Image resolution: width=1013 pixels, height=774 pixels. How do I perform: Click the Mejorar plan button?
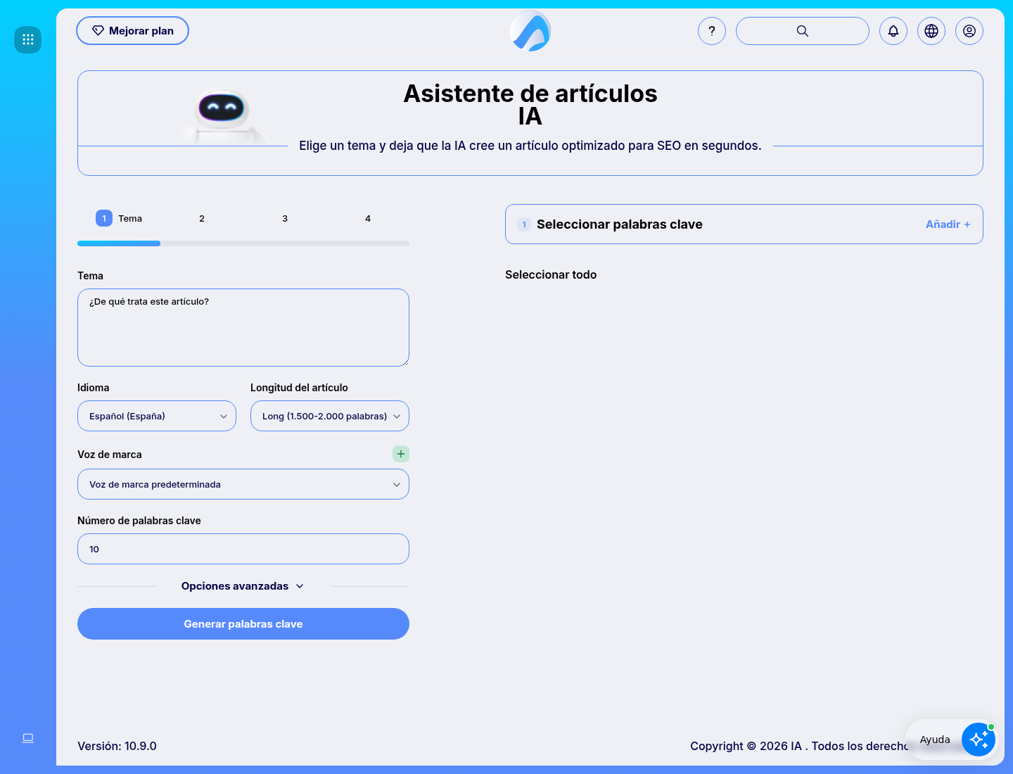(x=132, y=31)
